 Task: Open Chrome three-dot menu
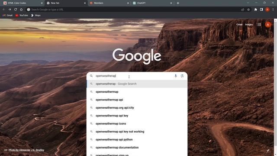273,10
